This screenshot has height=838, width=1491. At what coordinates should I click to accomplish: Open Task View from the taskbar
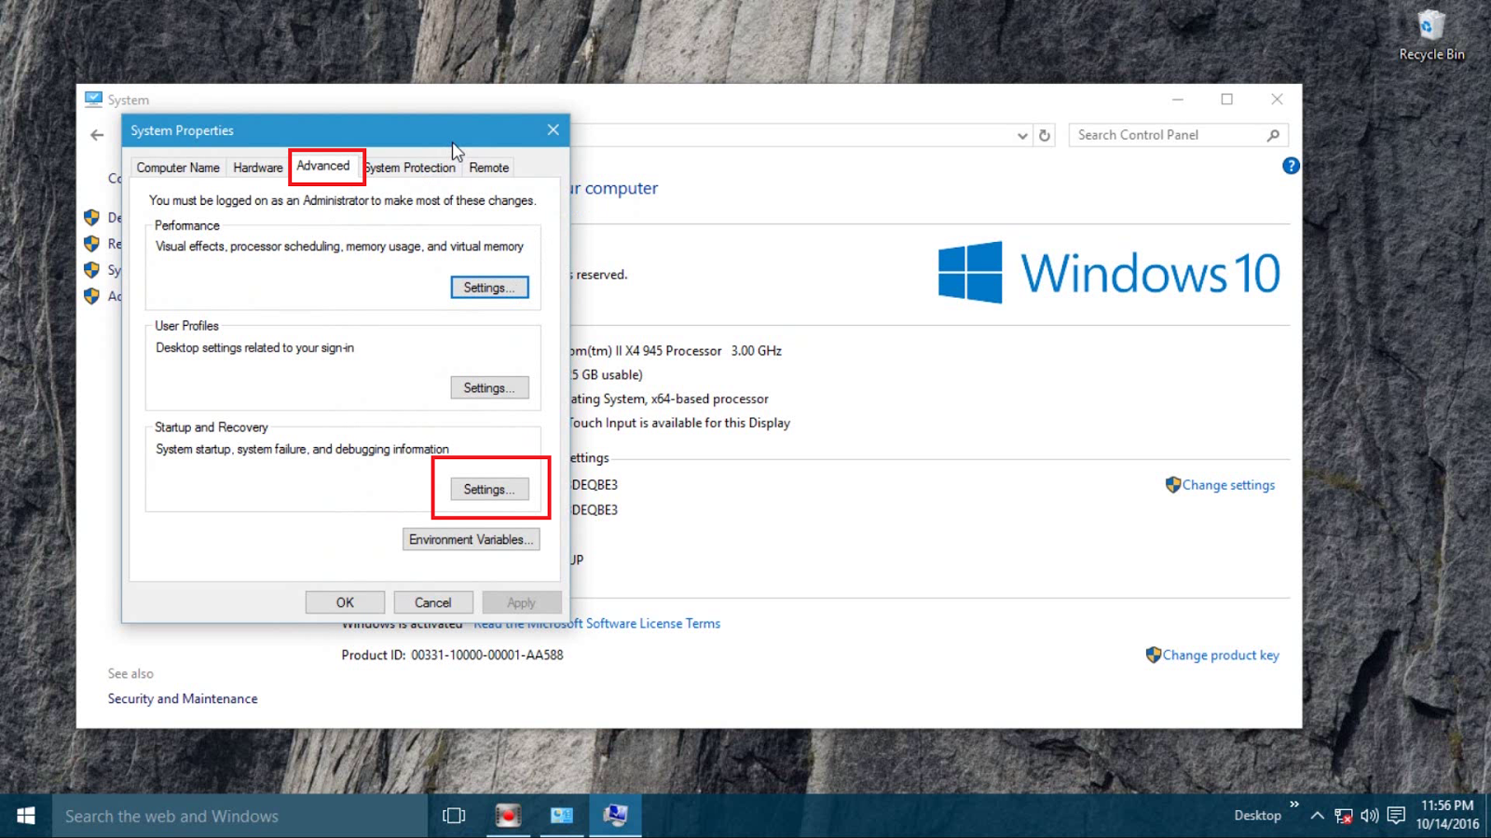(453, 815)
